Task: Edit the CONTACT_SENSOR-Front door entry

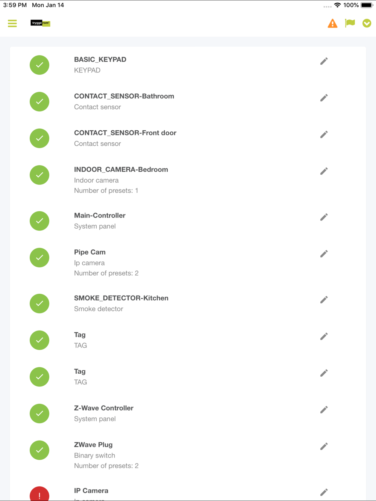Action: tap(324, 134)
